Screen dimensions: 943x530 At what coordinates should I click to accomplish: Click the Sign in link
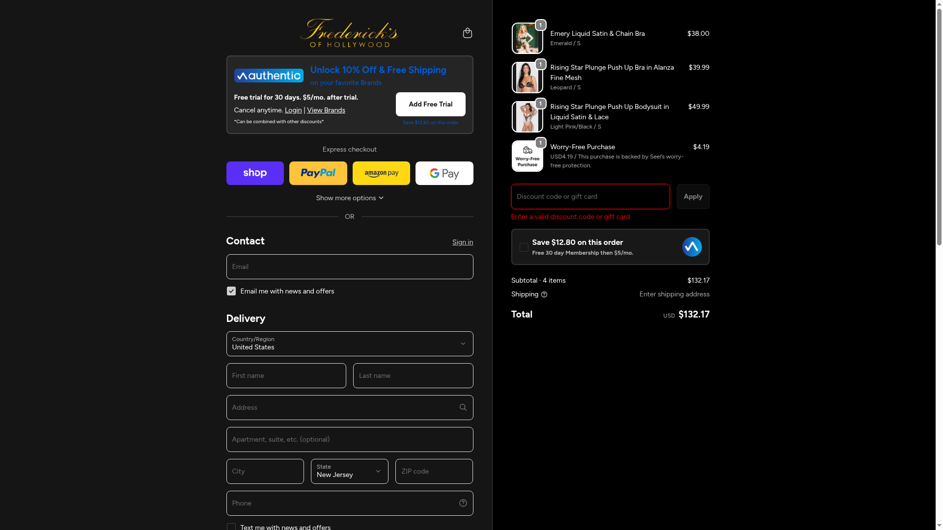click(x=462, y=242)
